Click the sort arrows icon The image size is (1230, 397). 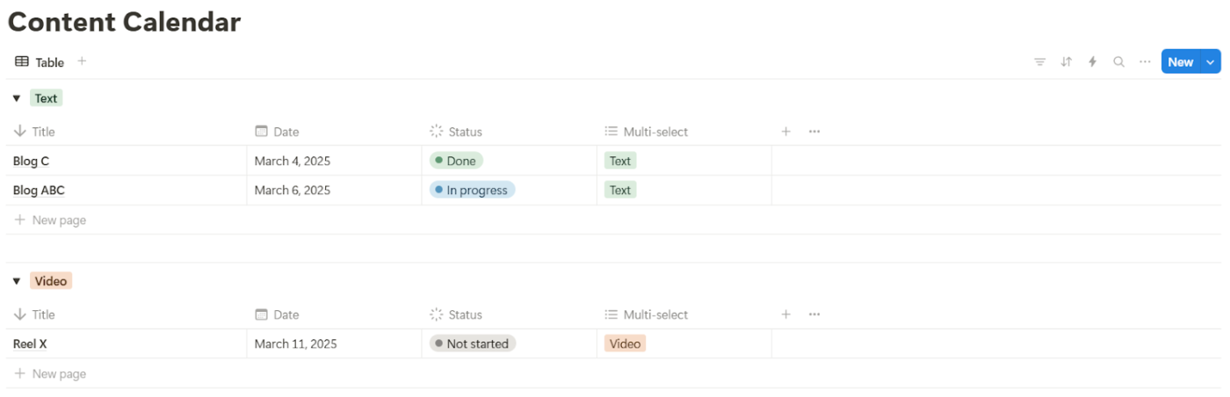1067,62
